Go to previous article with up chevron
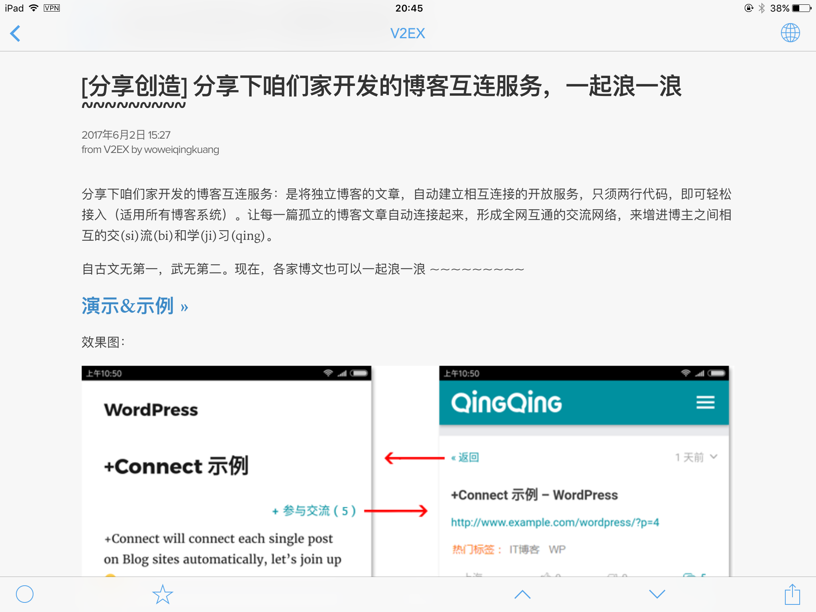The image size is (816, 612). (x=522, y=594)
